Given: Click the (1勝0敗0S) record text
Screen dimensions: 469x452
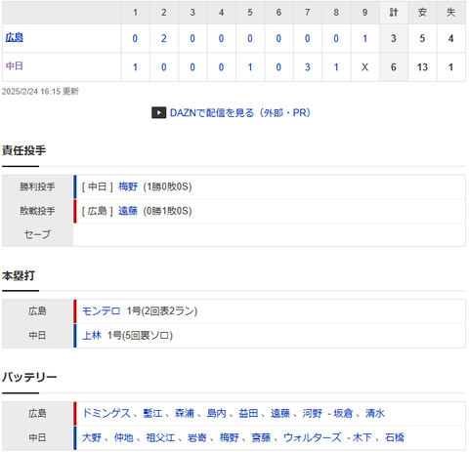Looking at the screenshot, I should click(167, 186).
